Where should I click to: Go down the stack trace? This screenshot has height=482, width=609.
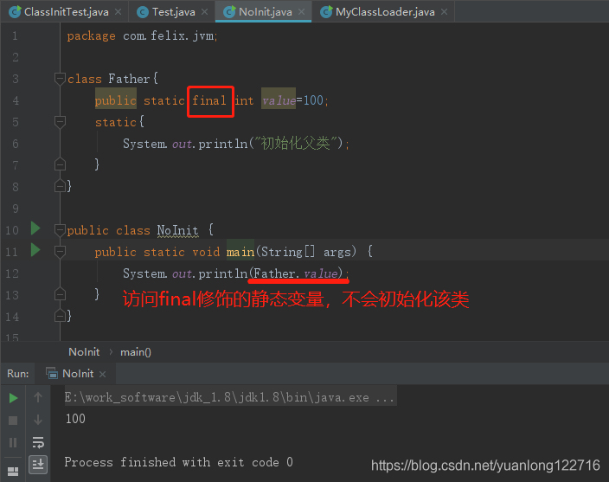38,420
